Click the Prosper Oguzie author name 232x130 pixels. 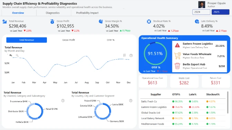tap(216, 3)
